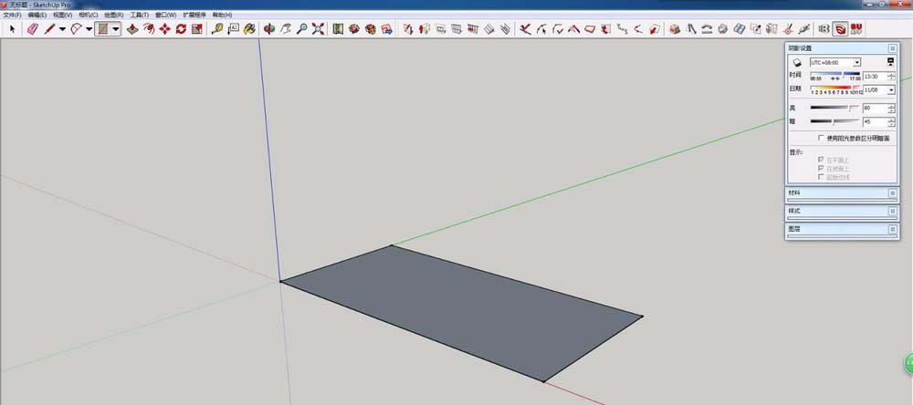913x405 pixels.
Task: Select the Rectangle shape tool
Action: (x=103, y=29)
